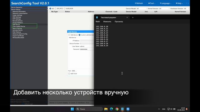Open the Help dropdown menu
This screenshot has width=200, height=112.
(179, 3)
